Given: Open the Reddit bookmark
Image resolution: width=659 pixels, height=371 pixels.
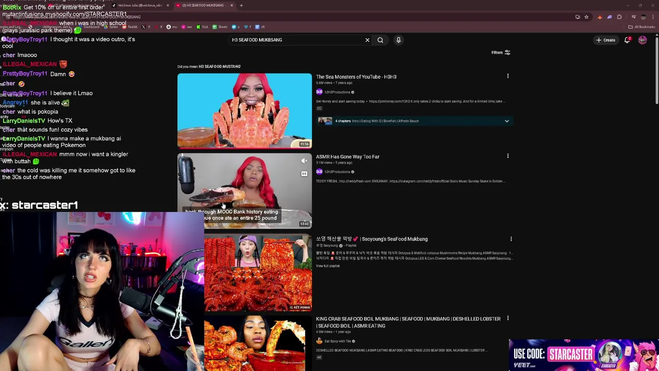Looking at the screenshot, I should point(130,27).
